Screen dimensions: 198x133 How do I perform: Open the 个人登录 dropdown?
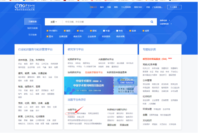pyautogui.click(x=174, y=7)
